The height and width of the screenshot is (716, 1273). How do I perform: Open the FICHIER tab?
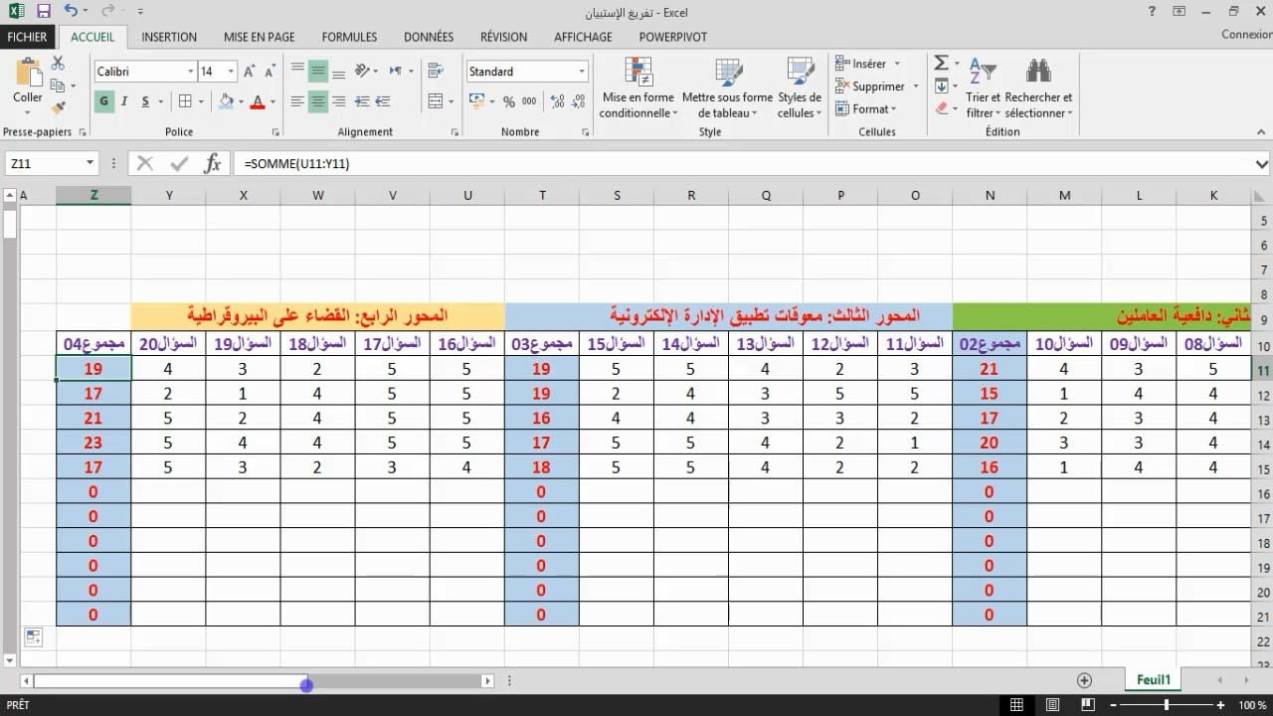click(x=28, y=37)
